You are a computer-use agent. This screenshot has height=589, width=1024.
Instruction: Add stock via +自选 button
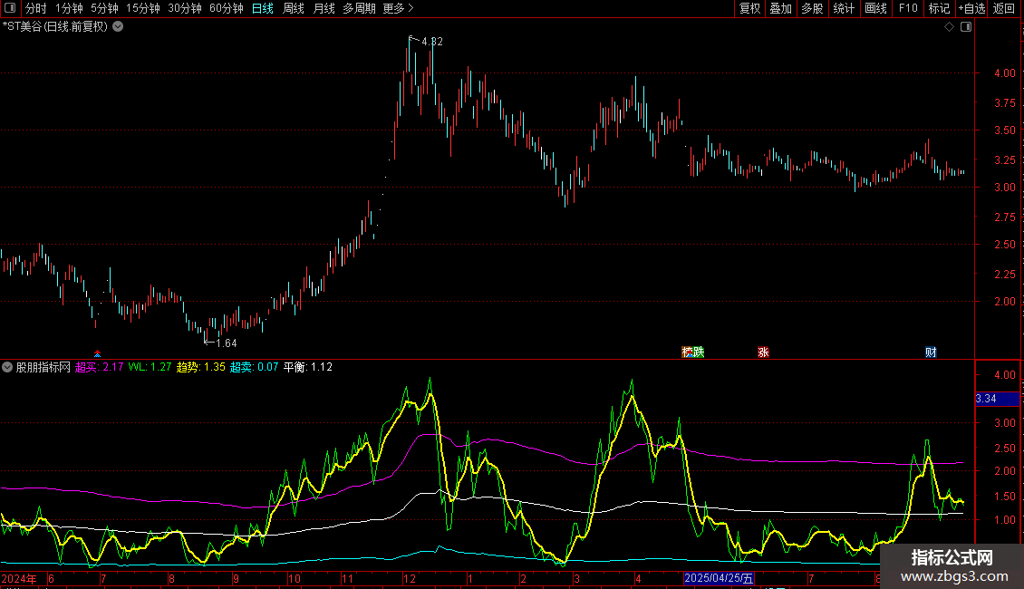[x=971, y=8]
